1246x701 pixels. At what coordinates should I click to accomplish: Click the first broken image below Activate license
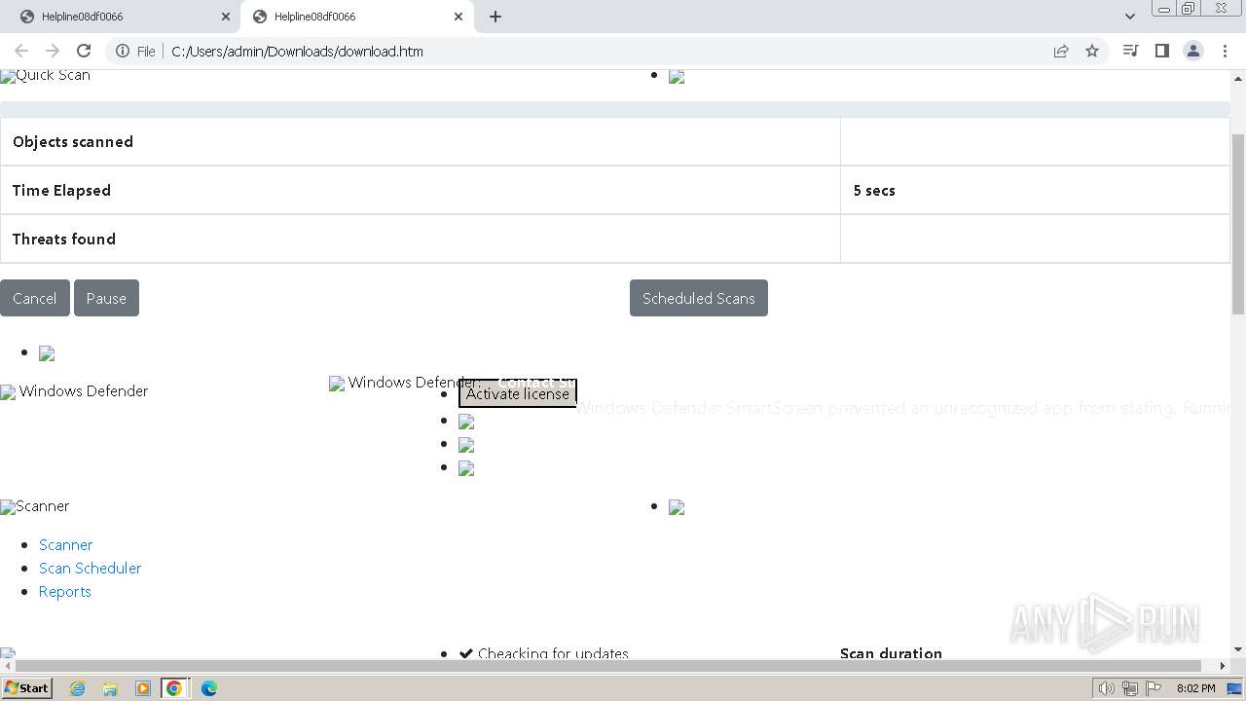(x=466, y=422)
